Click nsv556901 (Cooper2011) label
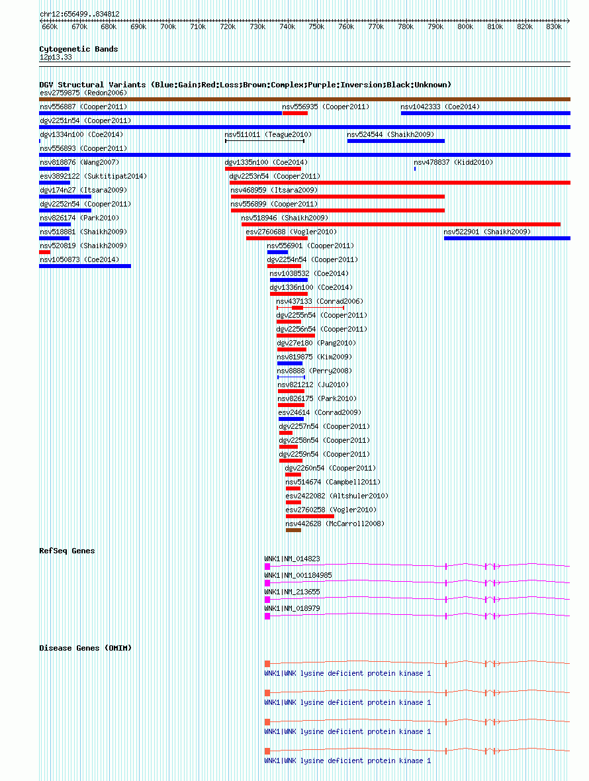 click(310, 247)
